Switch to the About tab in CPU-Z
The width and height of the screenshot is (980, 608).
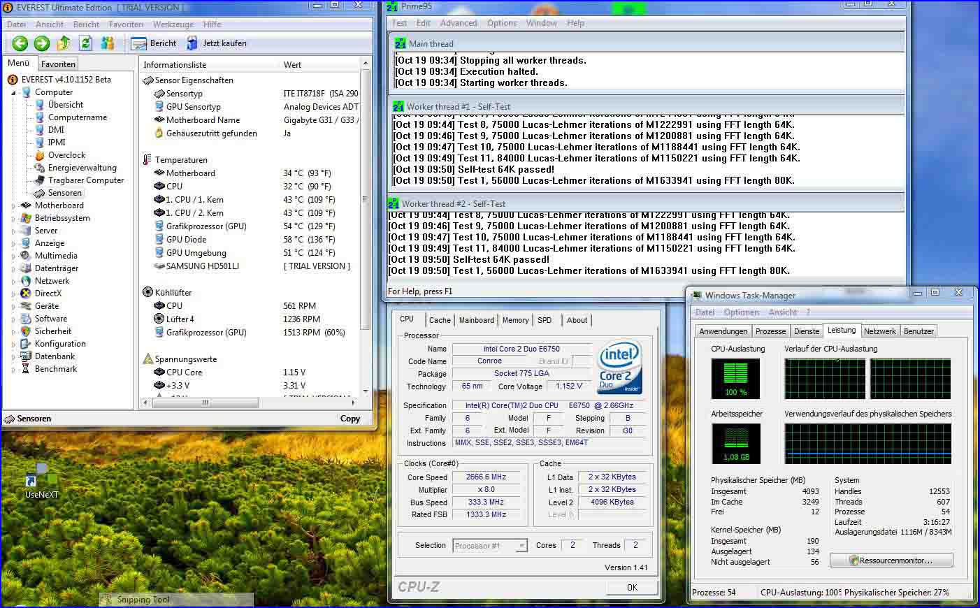pos(577,320)
